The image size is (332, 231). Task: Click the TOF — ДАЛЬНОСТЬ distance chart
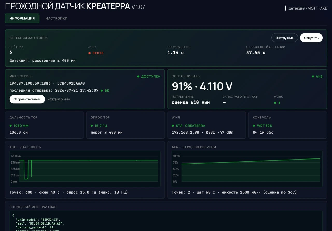click(85, 169)
